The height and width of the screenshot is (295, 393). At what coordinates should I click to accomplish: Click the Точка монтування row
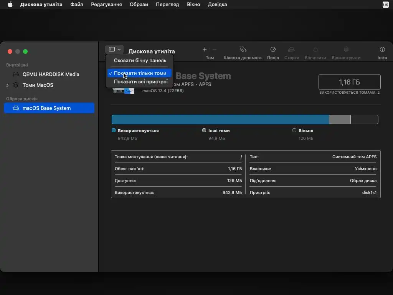pos(178,157)
